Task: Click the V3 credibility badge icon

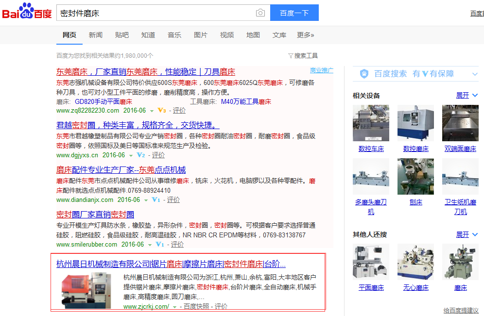Action: point(162,110)
